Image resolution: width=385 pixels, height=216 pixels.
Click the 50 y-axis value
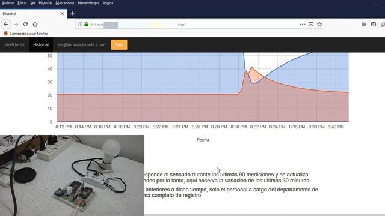pyautogui.click(x=50, y=56)
